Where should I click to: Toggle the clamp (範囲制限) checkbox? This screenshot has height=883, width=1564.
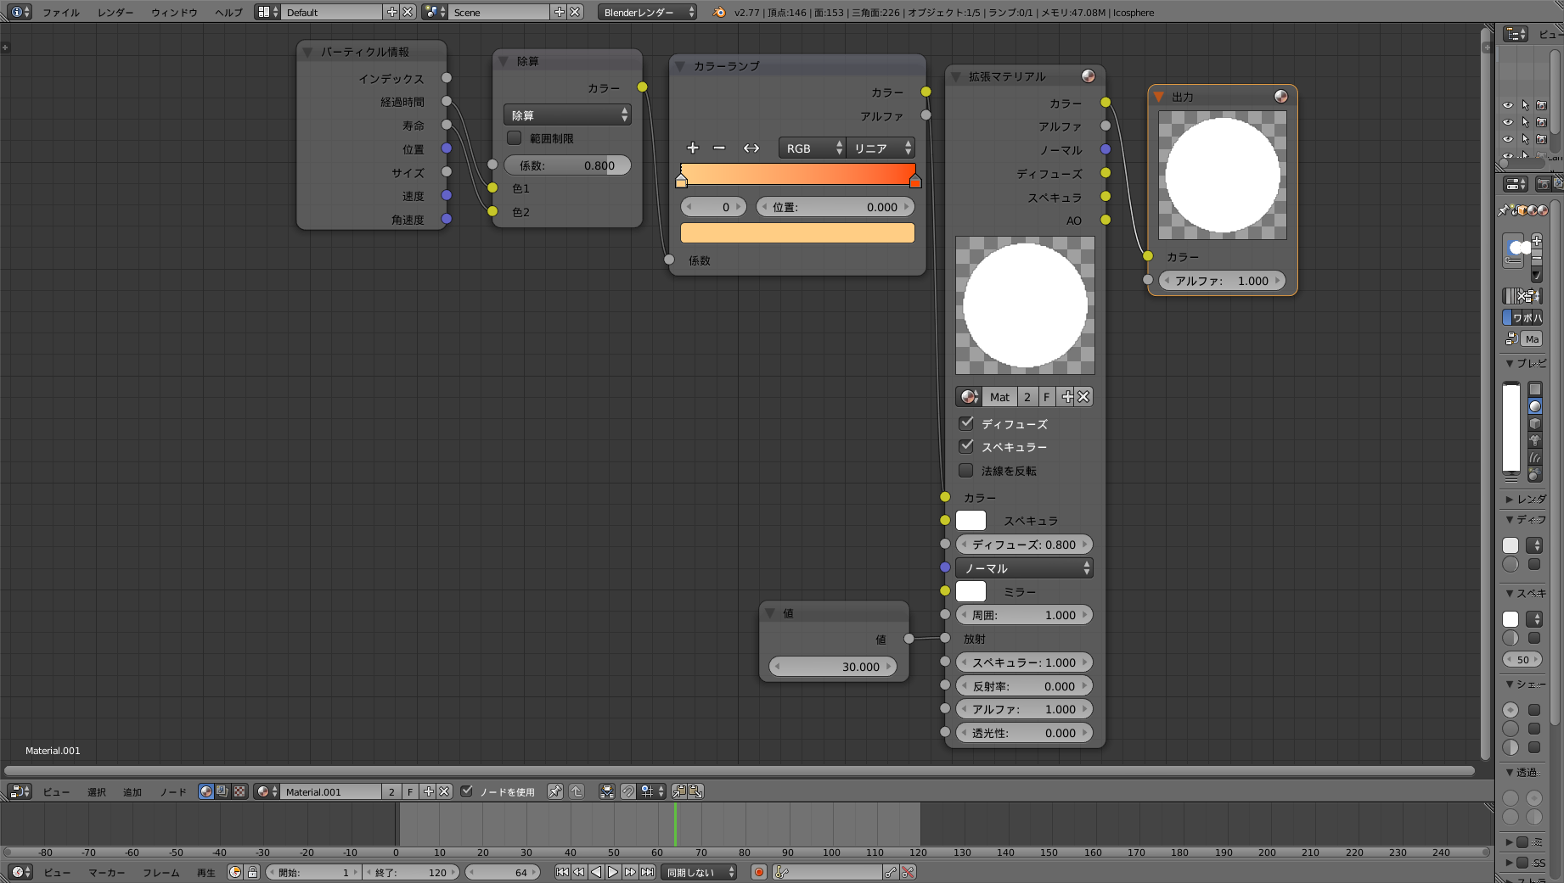[514, 137]
